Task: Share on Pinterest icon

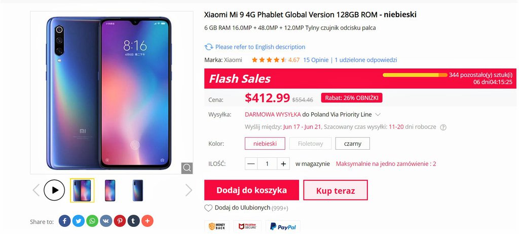Action: pyautogui.click(x=120, y=221)
